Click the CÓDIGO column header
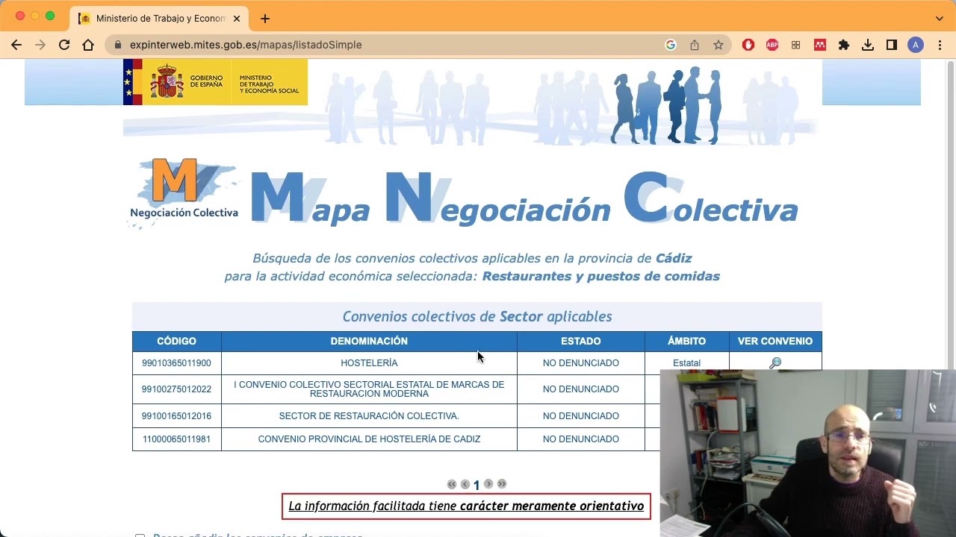Screen dimensions: 956x537 177,341
